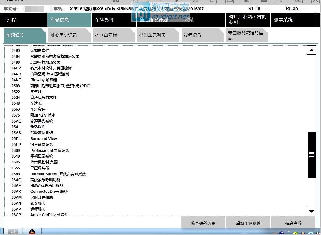Click the 启动车辆测试 button
The width and height of the screenshot is (321, 235).
coord(248,223)
